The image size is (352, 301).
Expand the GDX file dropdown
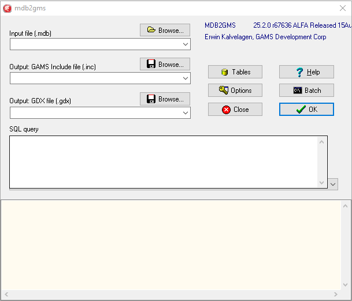point(186,113)
